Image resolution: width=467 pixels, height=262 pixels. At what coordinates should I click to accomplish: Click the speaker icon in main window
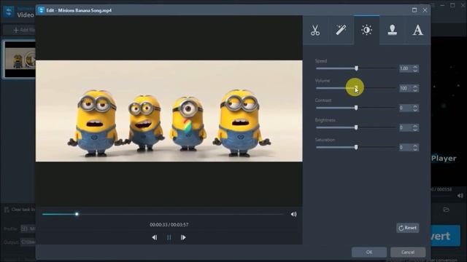tap(460, 196)
